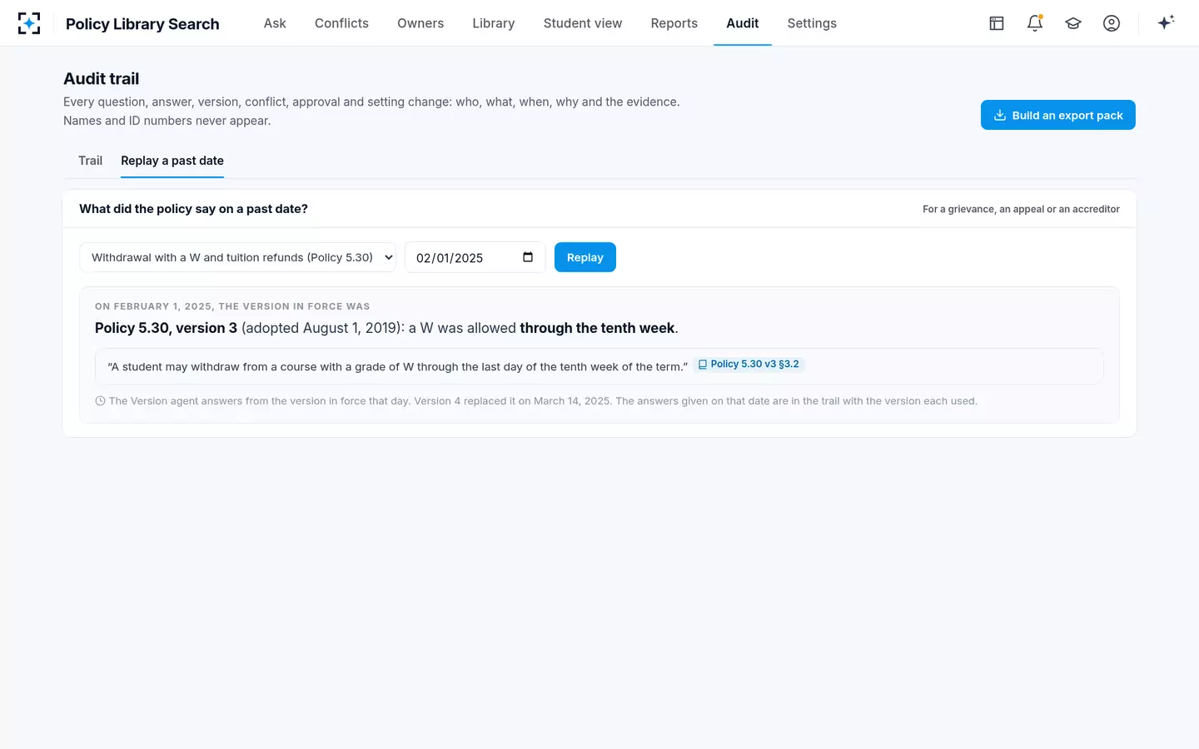Click the Audit trail heading
The width and height of the screenshot is (1199, 749).
(x=102, y=78)
